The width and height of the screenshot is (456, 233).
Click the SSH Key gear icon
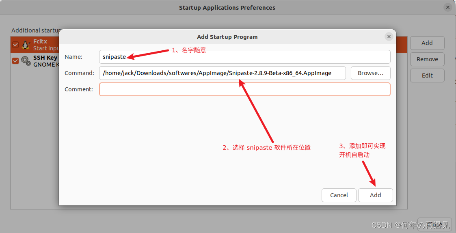(x=26, y=61)
